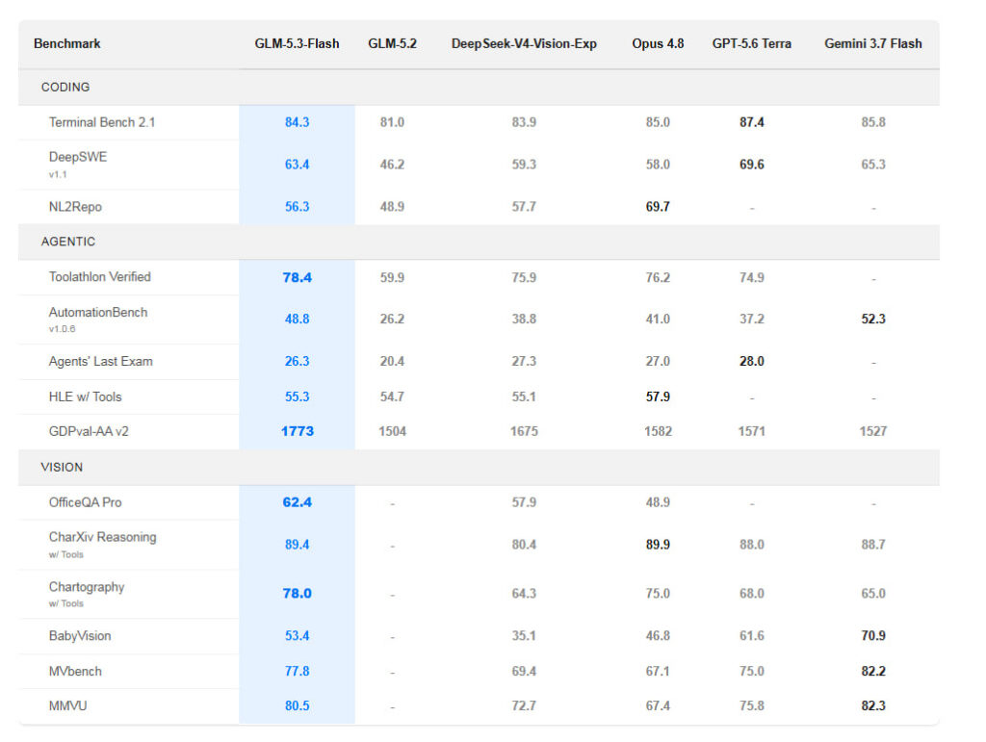Select the 1675 GDPval DeepSeek score
Screen dimensions: 986x742
524,431
